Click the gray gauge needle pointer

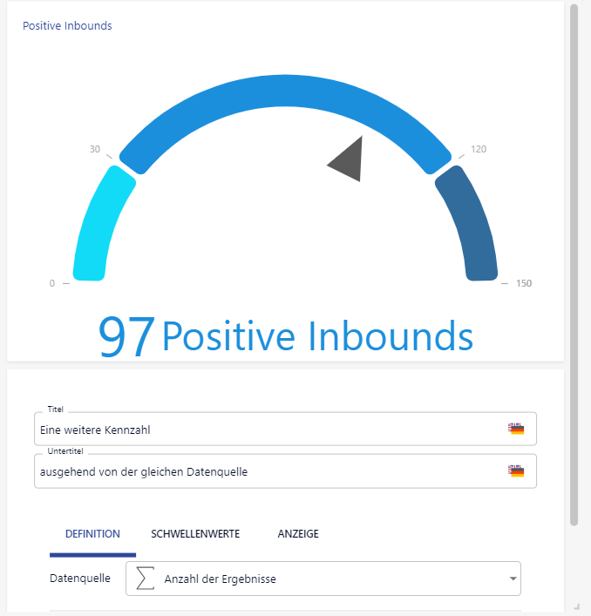pos(348,161)
